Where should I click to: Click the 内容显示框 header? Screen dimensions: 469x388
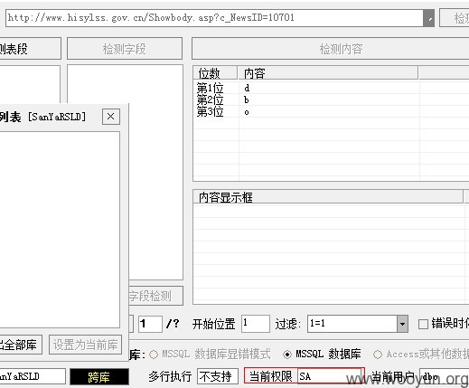point(328,197)
